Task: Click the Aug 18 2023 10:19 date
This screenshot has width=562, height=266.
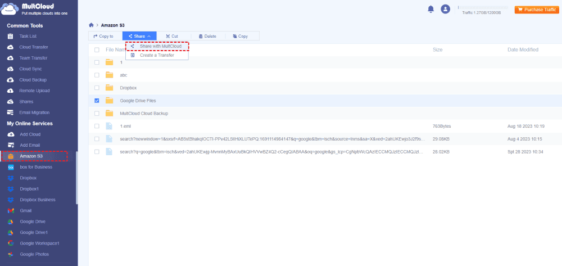Action: pyautogui.click(x=526, y=126)
